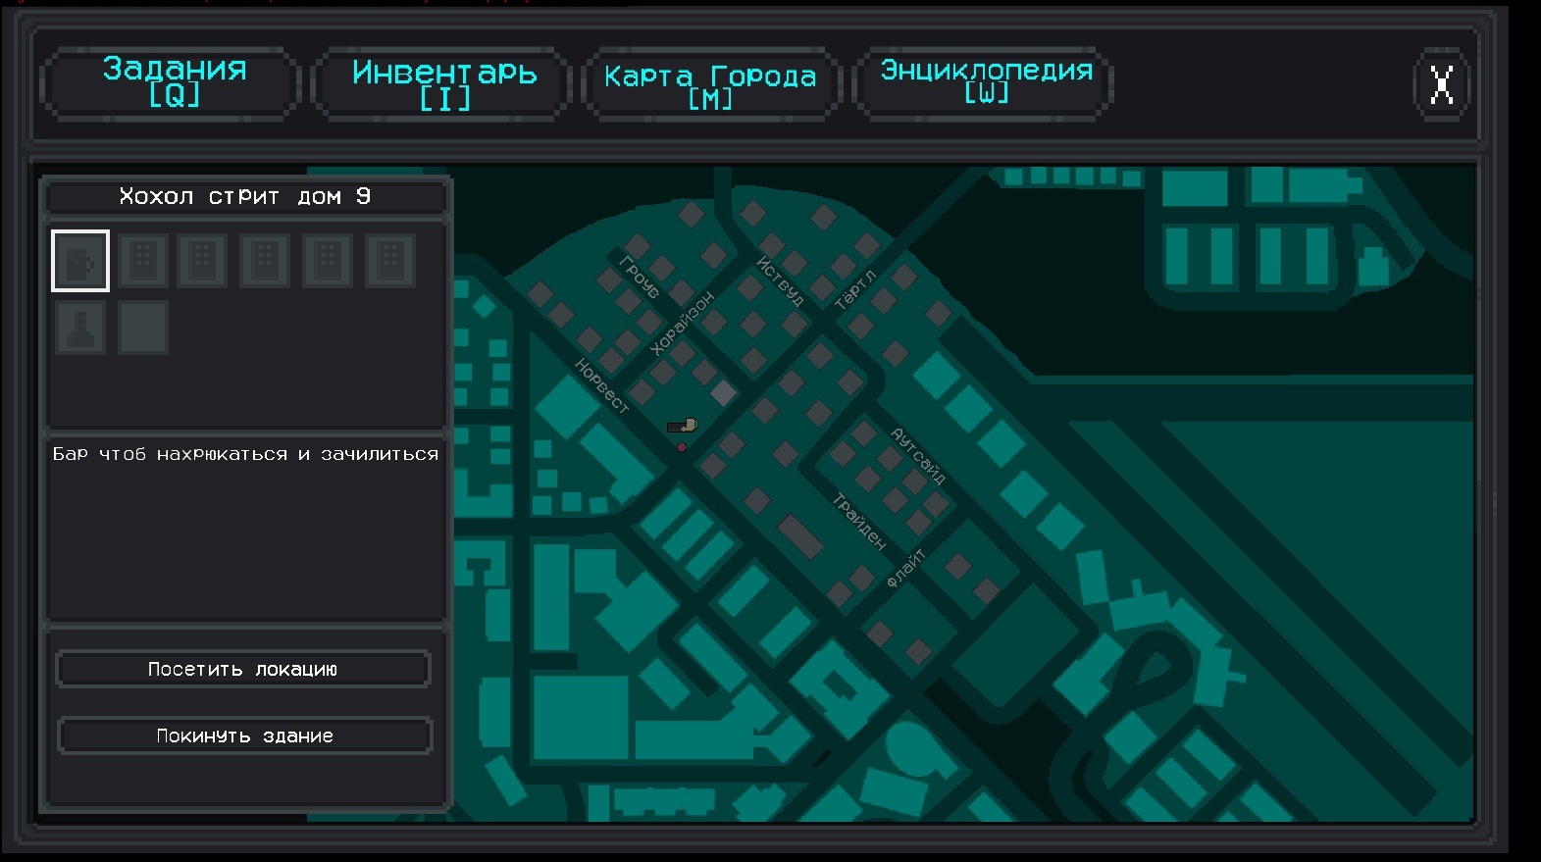Select the fifth slot apartment building icon

pyautogui.click(x=328, y=261)
